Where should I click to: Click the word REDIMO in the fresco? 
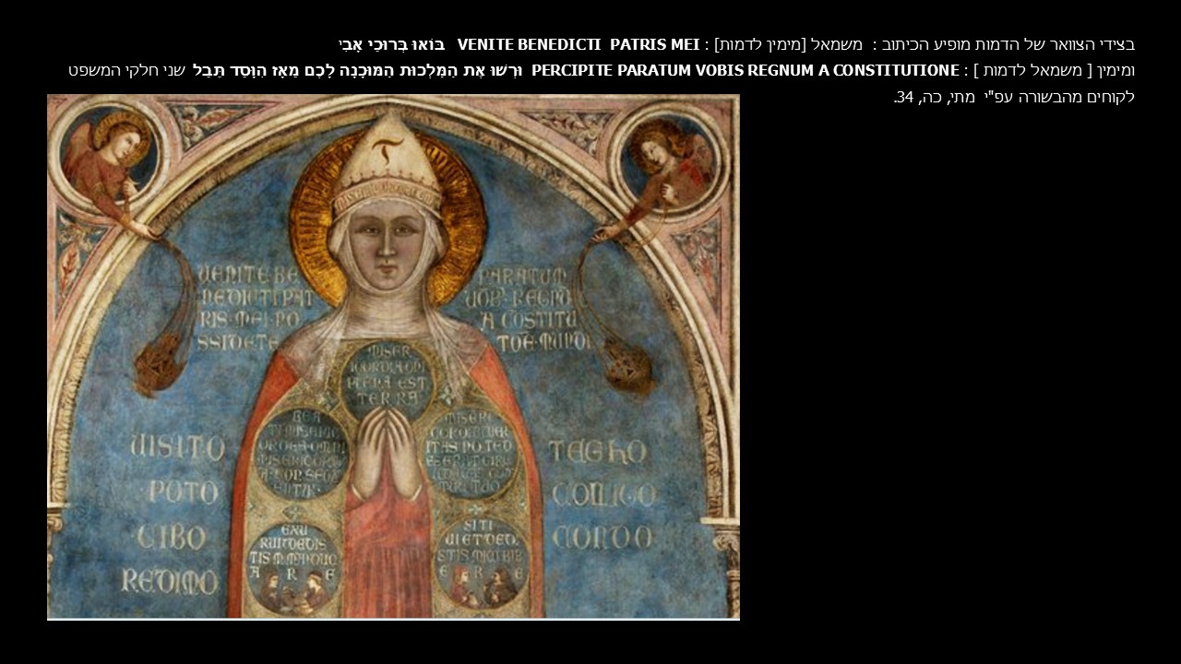(x=170, y=582)
